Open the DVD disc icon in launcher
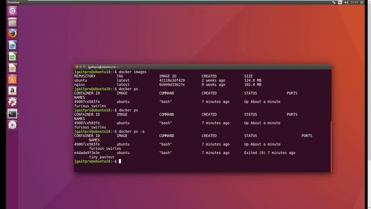 click(12, 125)
